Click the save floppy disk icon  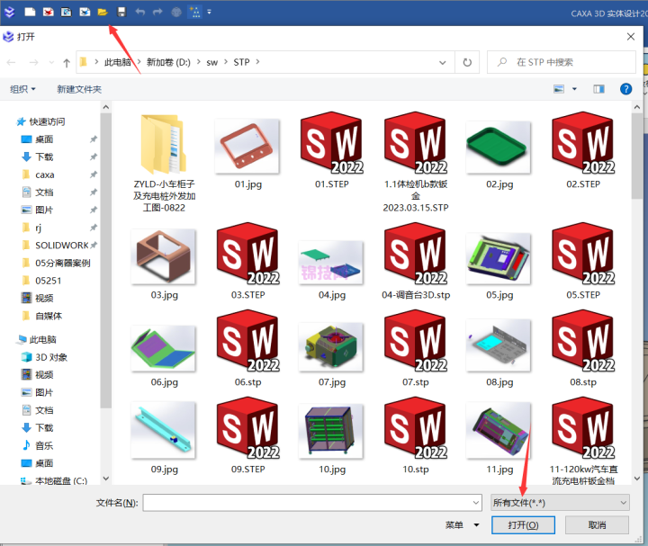click(x=121, y=12)
